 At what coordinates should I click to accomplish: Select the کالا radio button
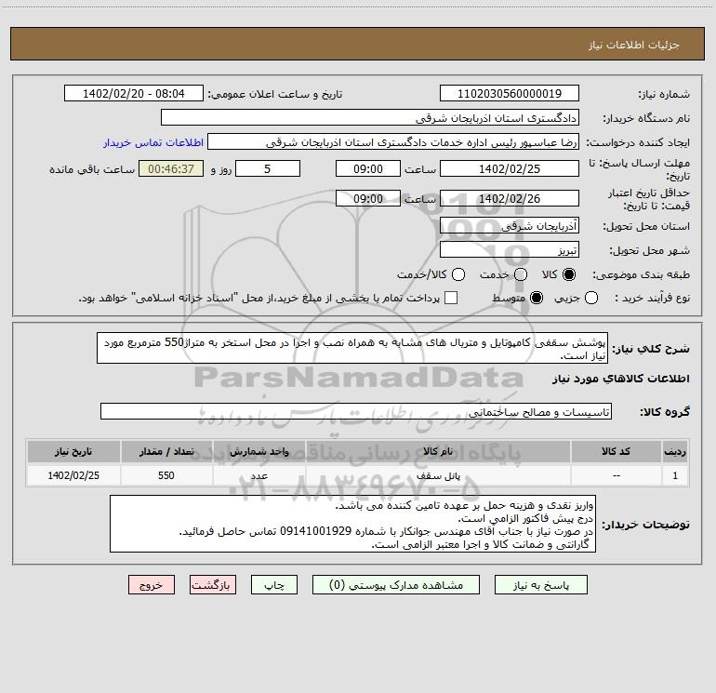point(569,274)
